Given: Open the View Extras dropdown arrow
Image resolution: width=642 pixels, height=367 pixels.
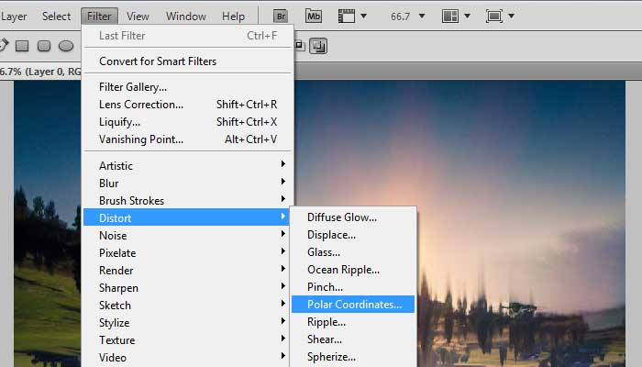Looking at the screenshot, I should [363, 17].
